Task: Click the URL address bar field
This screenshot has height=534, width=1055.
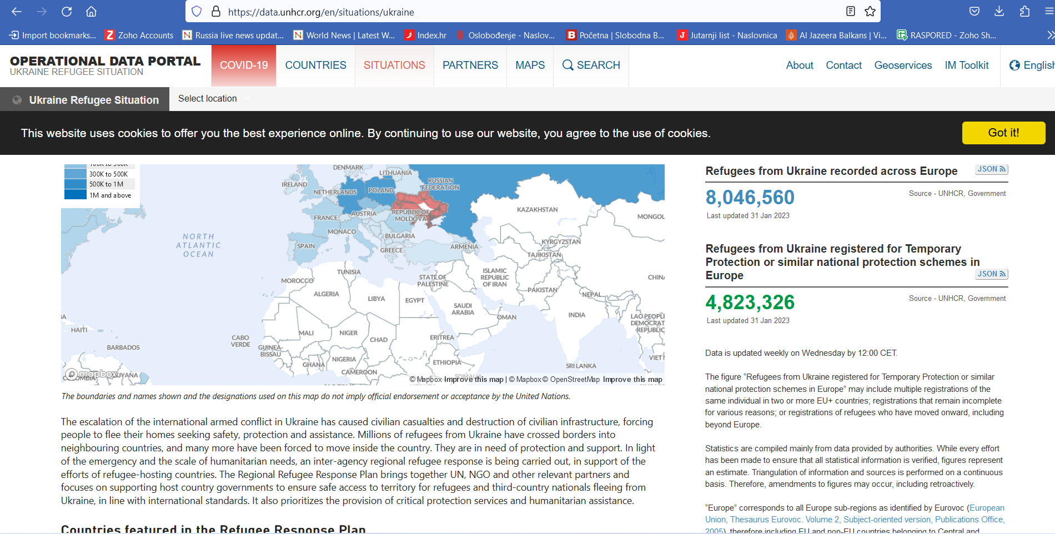Action: tap(500, 12)
